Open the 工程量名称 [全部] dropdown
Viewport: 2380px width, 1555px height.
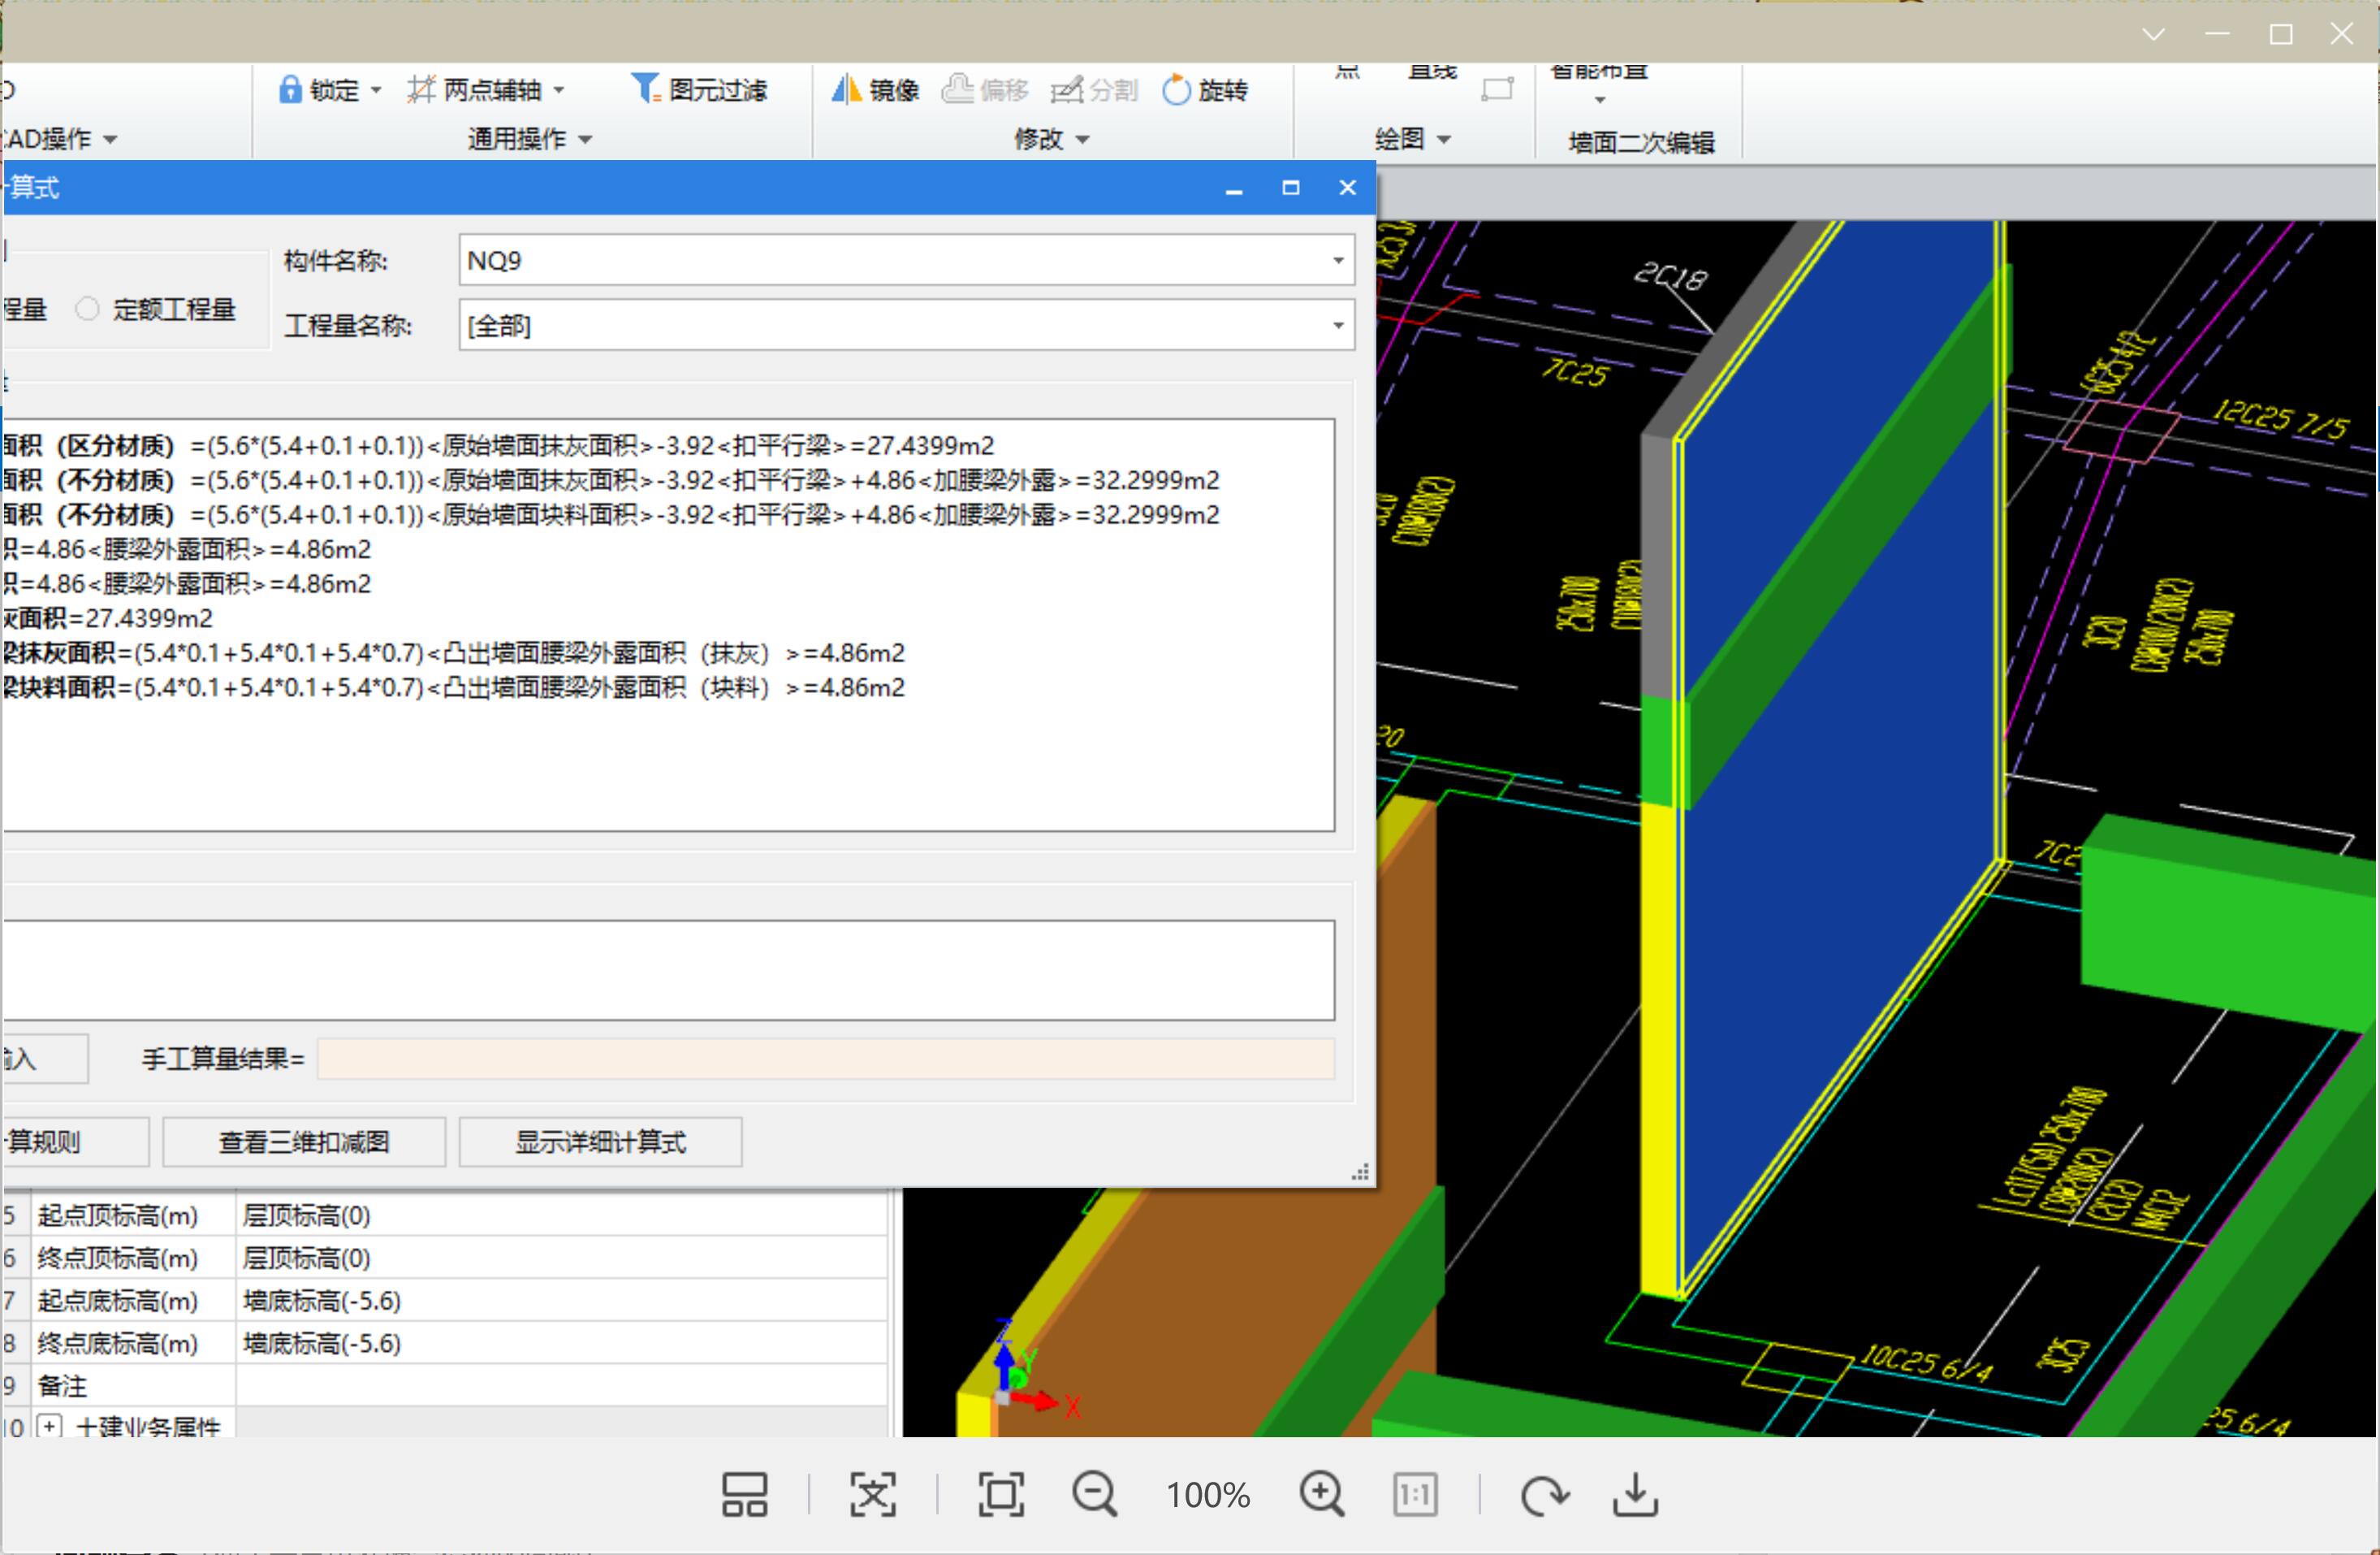point(1338,325)
